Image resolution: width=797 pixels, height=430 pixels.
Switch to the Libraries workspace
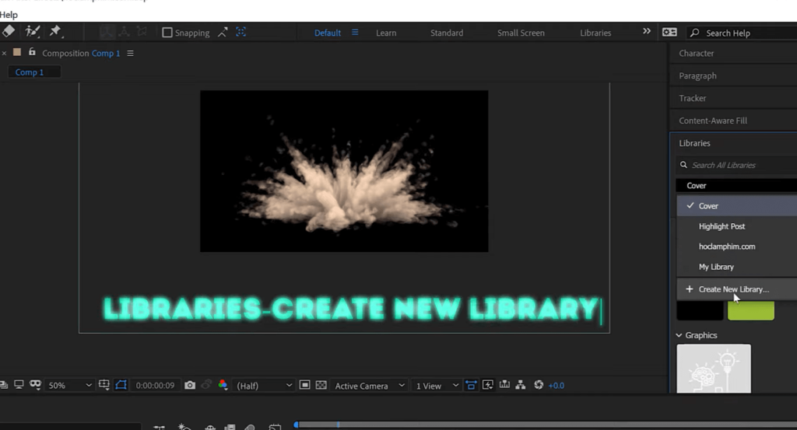point(595,33)
